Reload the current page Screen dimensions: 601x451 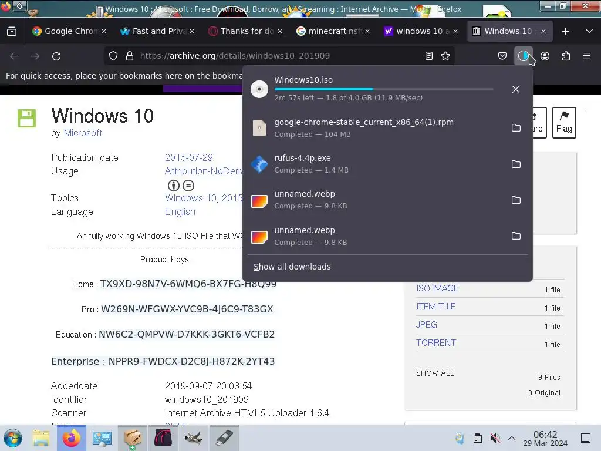point(56,56)
